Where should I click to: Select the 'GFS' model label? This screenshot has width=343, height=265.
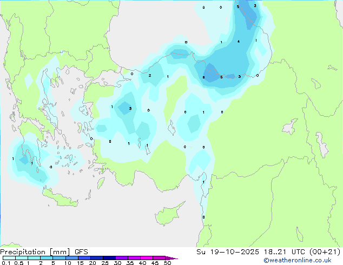[81, 252]
